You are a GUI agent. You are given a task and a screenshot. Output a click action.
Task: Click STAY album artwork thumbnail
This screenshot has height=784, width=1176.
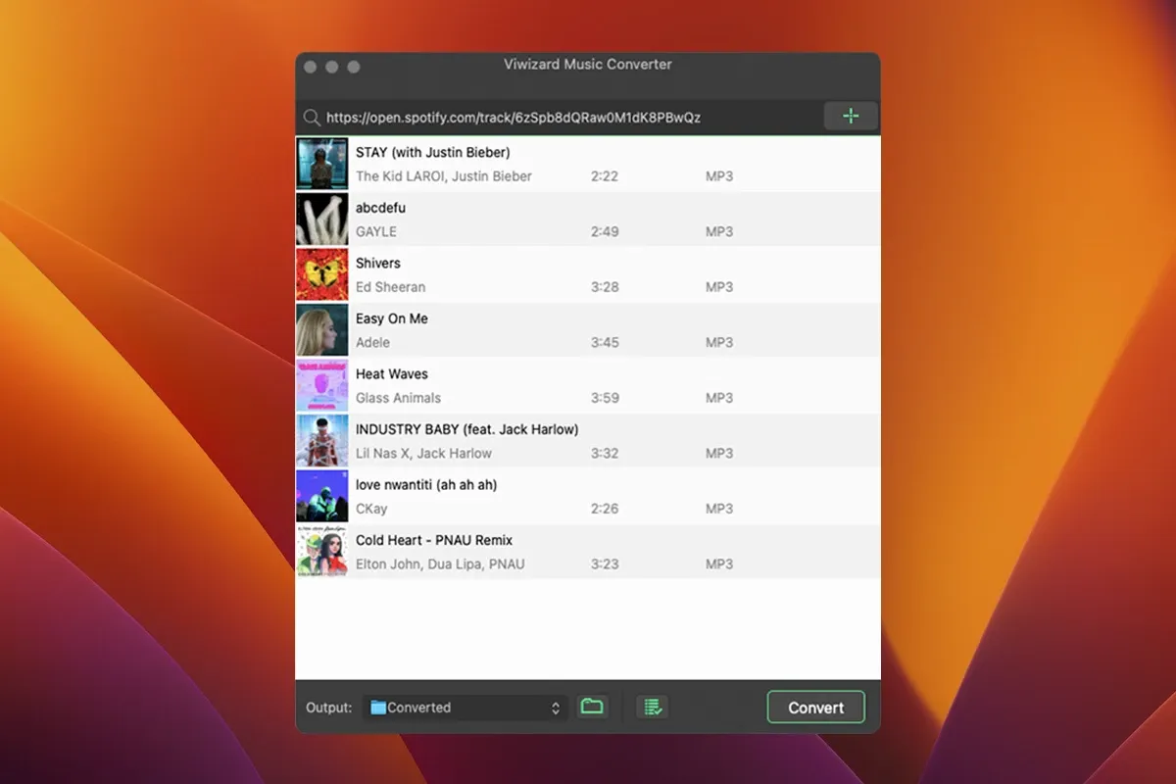point(322,163)
